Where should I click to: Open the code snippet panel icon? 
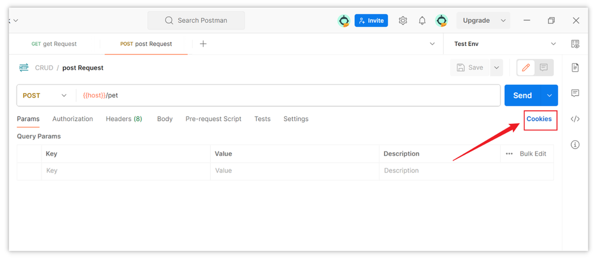(x=575, y=119)
